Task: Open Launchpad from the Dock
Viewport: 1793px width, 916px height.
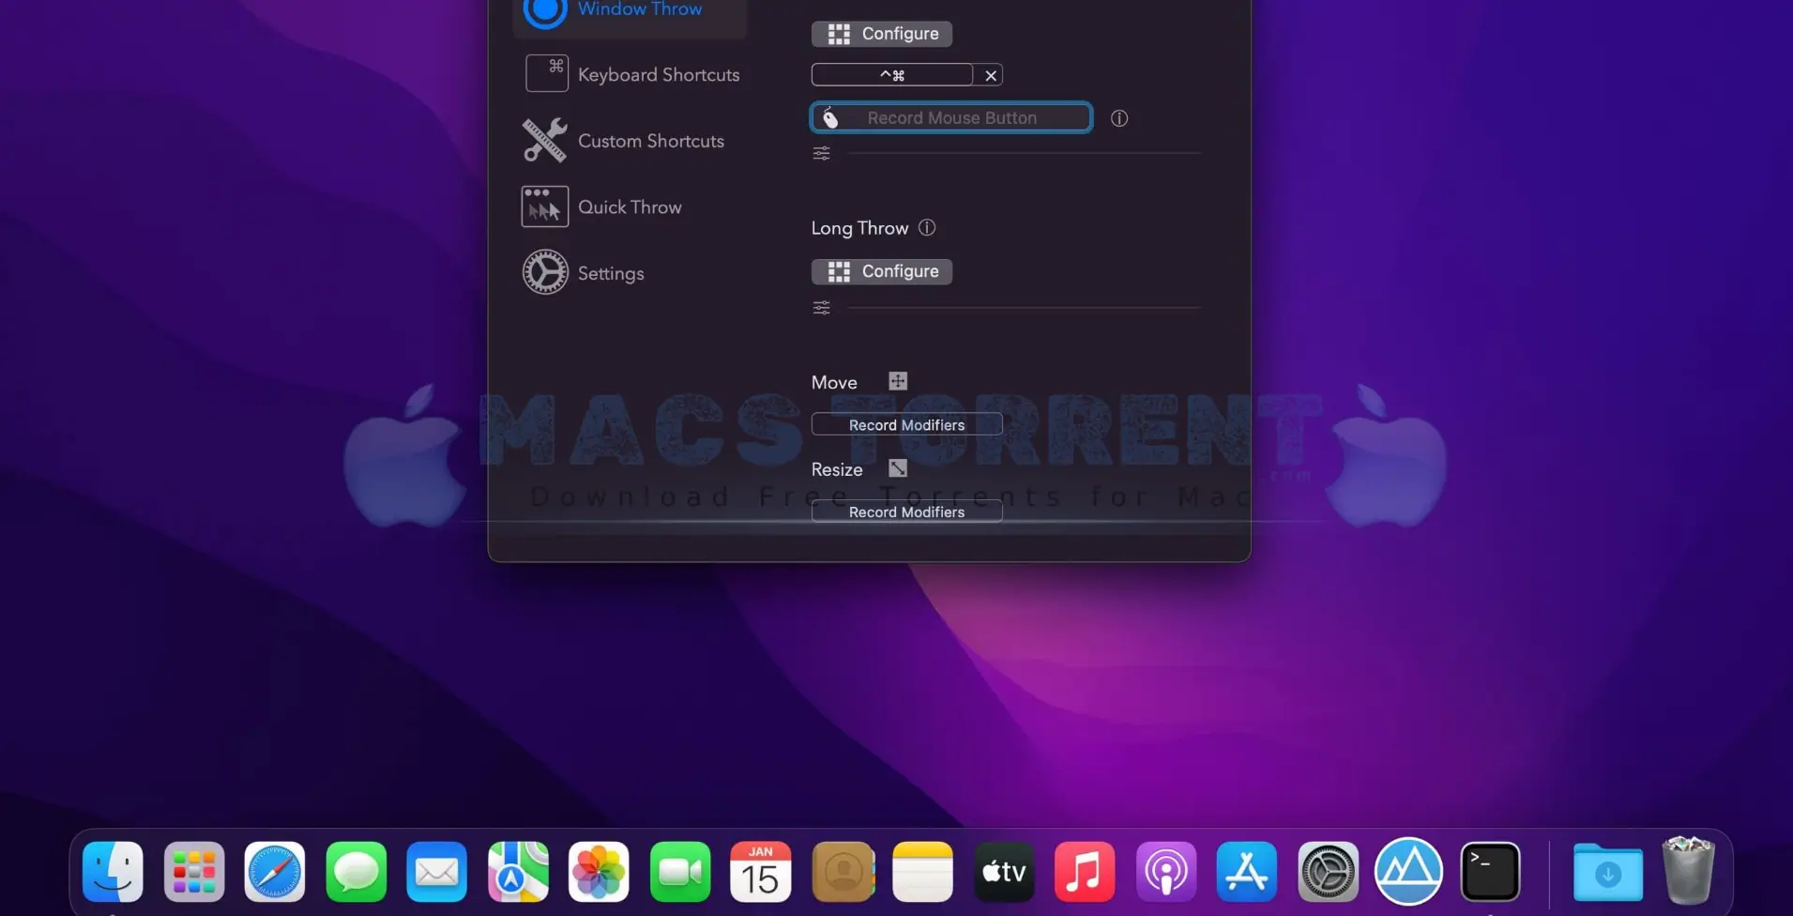Action: coord(194,872)
